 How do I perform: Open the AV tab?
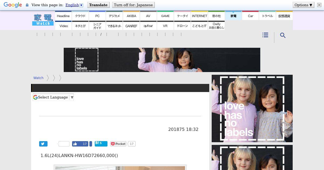148,16
